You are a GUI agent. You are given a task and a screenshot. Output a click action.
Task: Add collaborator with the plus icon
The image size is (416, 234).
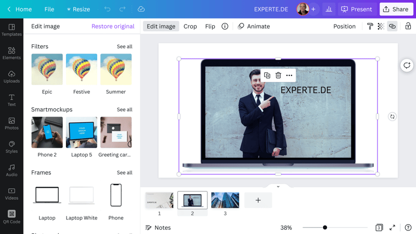[314, 9]
